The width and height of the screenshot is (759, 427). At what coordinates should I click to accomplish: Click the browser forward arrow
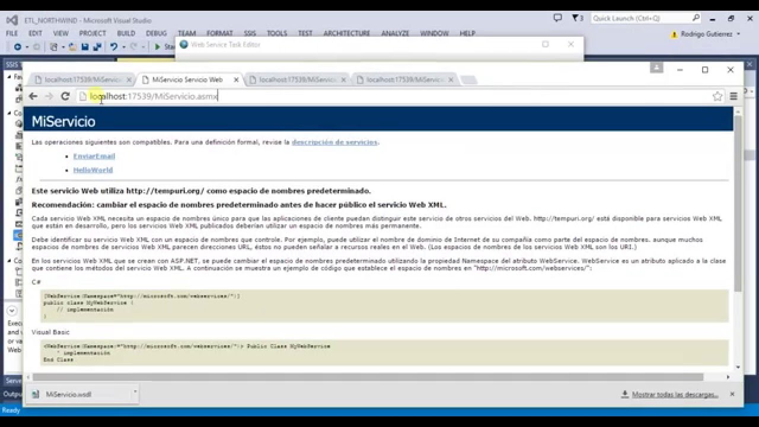pyautogui.click(x=49, y=96)
